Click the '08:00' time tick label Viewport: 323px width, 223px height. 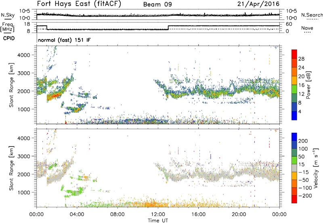coord(117,215)
